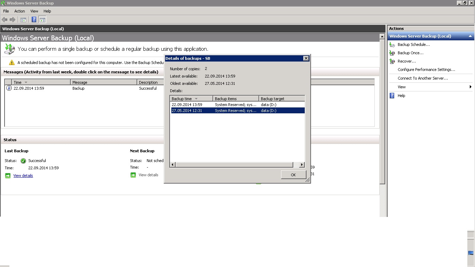Click the green Successful checkmark status icon

point(23,161)
